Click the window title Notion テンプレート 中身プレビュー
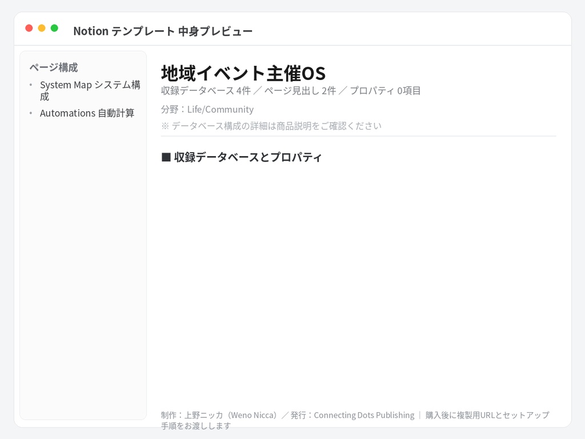The height and width of the screenshot is (439, 585). [163, 31]
